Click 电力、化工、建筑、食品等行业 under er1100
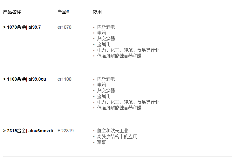 [x=128, y=102]
